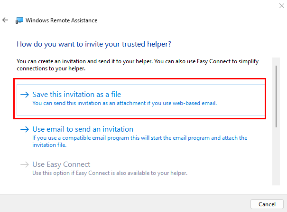Select "Use email to send an invitation"
The width and height of the screenshot is (287, 212).
click(83, 129)
